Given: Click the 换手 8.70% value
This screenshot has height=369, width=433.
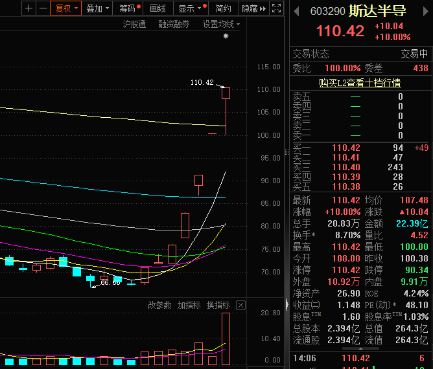Looking at the screenshot, I should coord(348,235).
